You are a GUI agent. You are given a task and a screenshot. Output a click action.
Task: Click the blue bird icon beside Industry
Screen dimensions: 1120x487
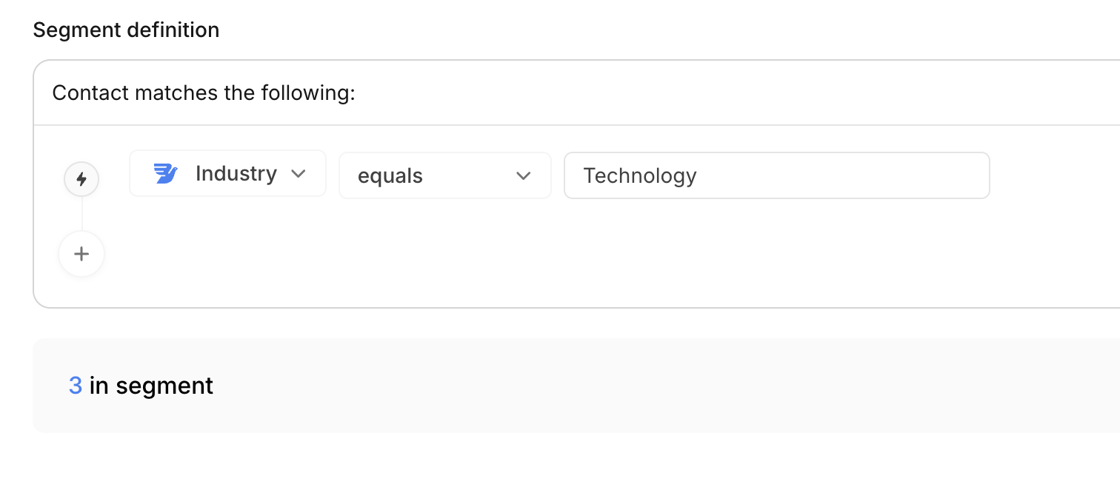(x=165, y=174)
